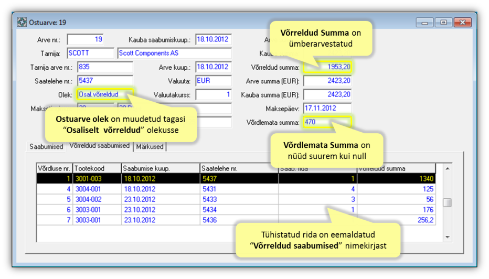Click table scrollbar up arrow
This screenshot has width=489, height=279.
point(447,169)
